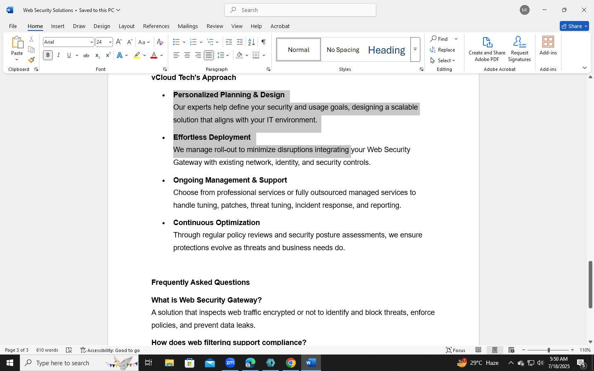Screen dimensions: 594x371
Task: Open the proofing spelling check icon
Action: click(69, 350)
